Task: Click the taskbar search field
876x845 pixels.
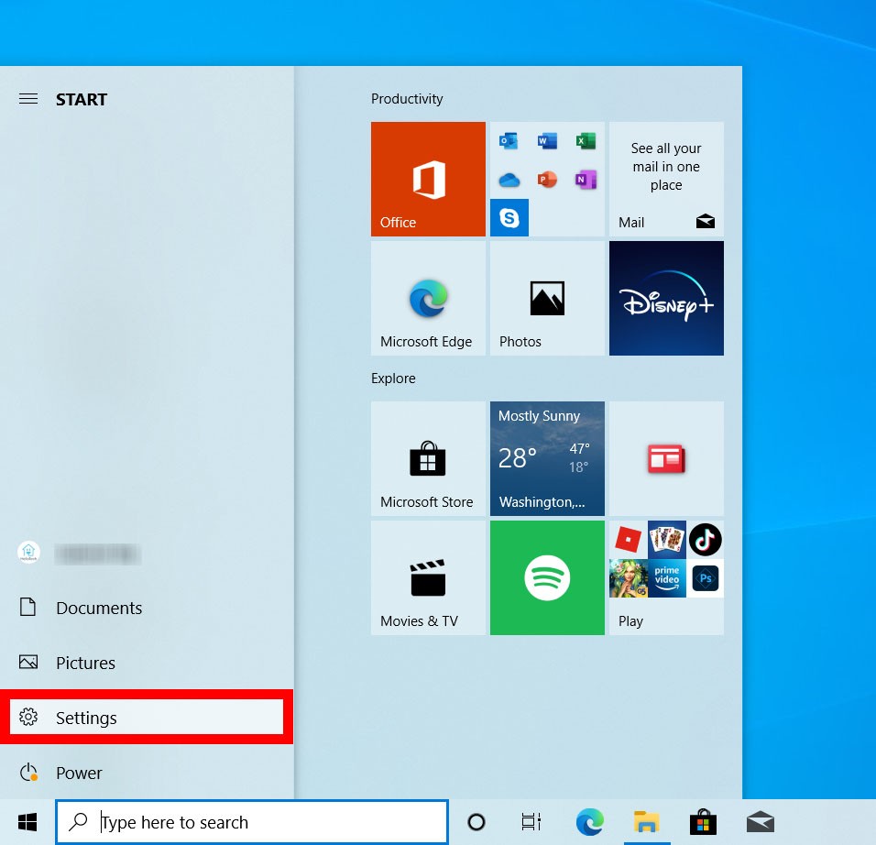Action: (x=252, y=822)
